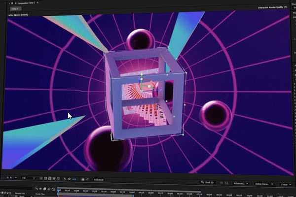Take a snapshot with camera icon
The image size is (296, 197).
(x=83, y=179)
